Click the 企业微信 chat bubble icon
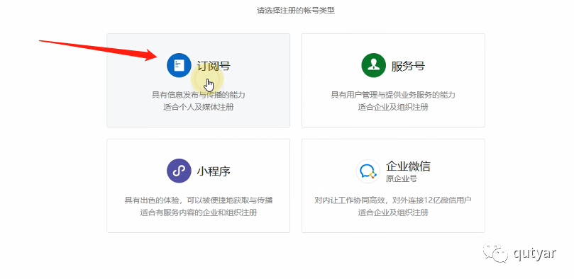The image size is (574, 279). (368, 171)
